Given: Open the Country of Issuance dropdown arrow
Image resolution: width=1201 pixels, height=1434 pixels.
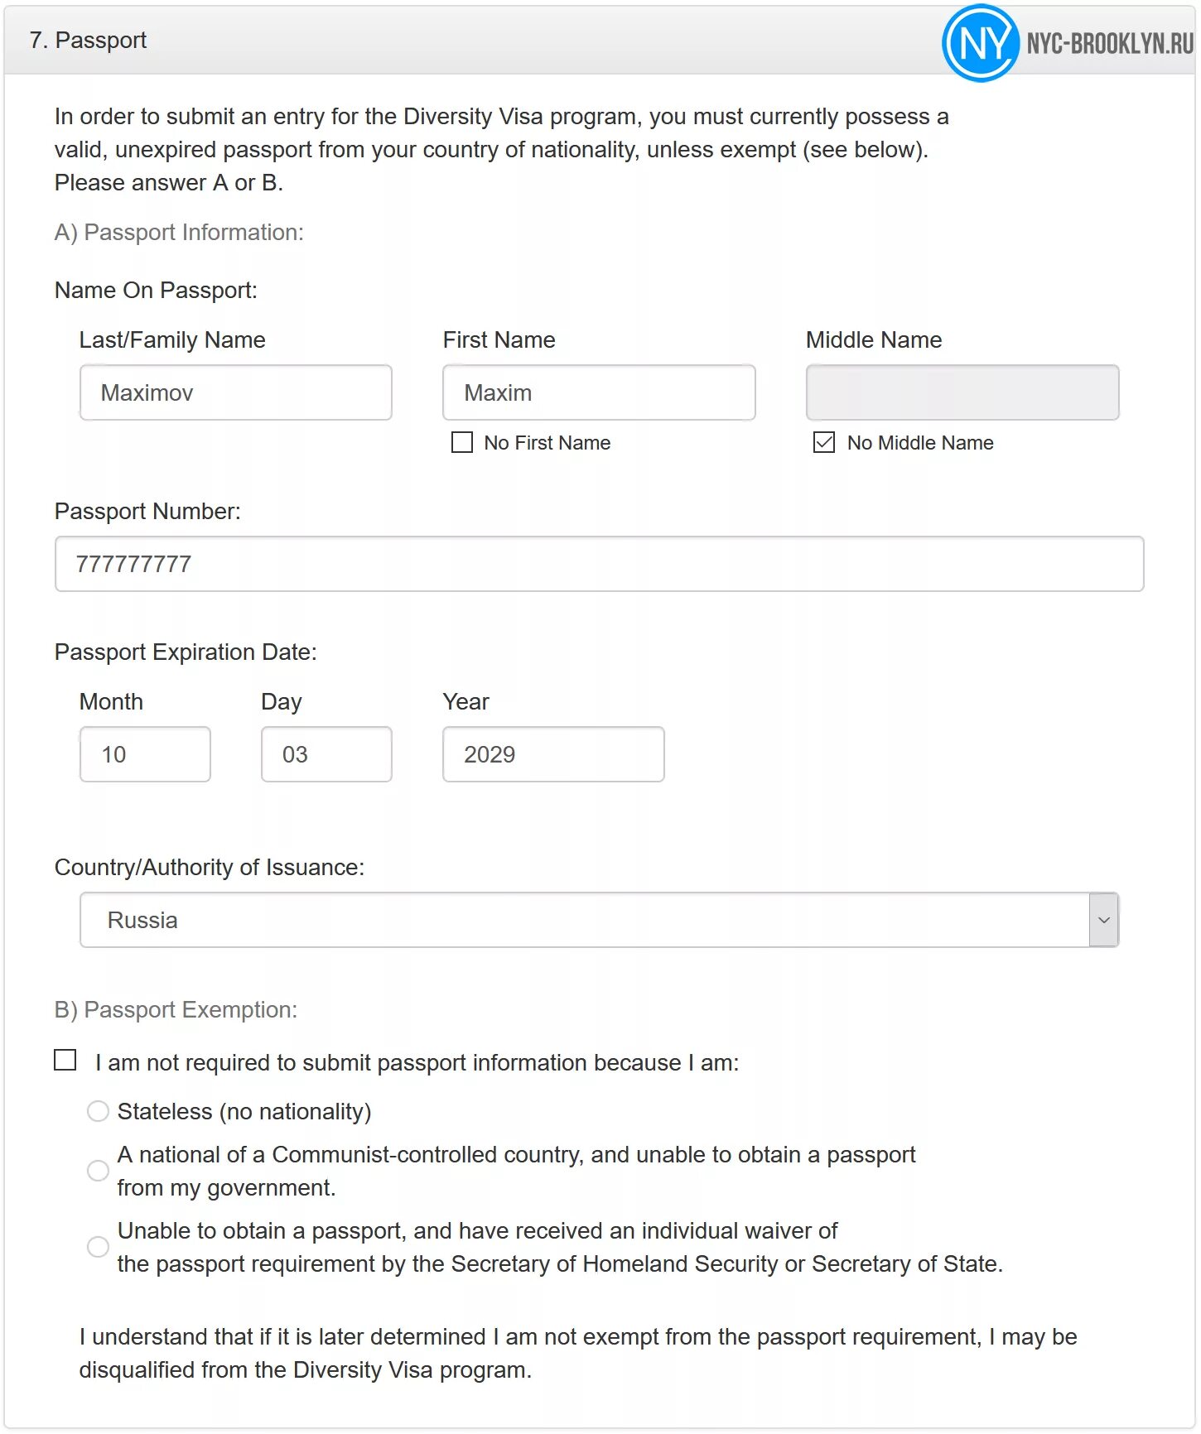Looking at the screenshot, I should coord(1103,920).
